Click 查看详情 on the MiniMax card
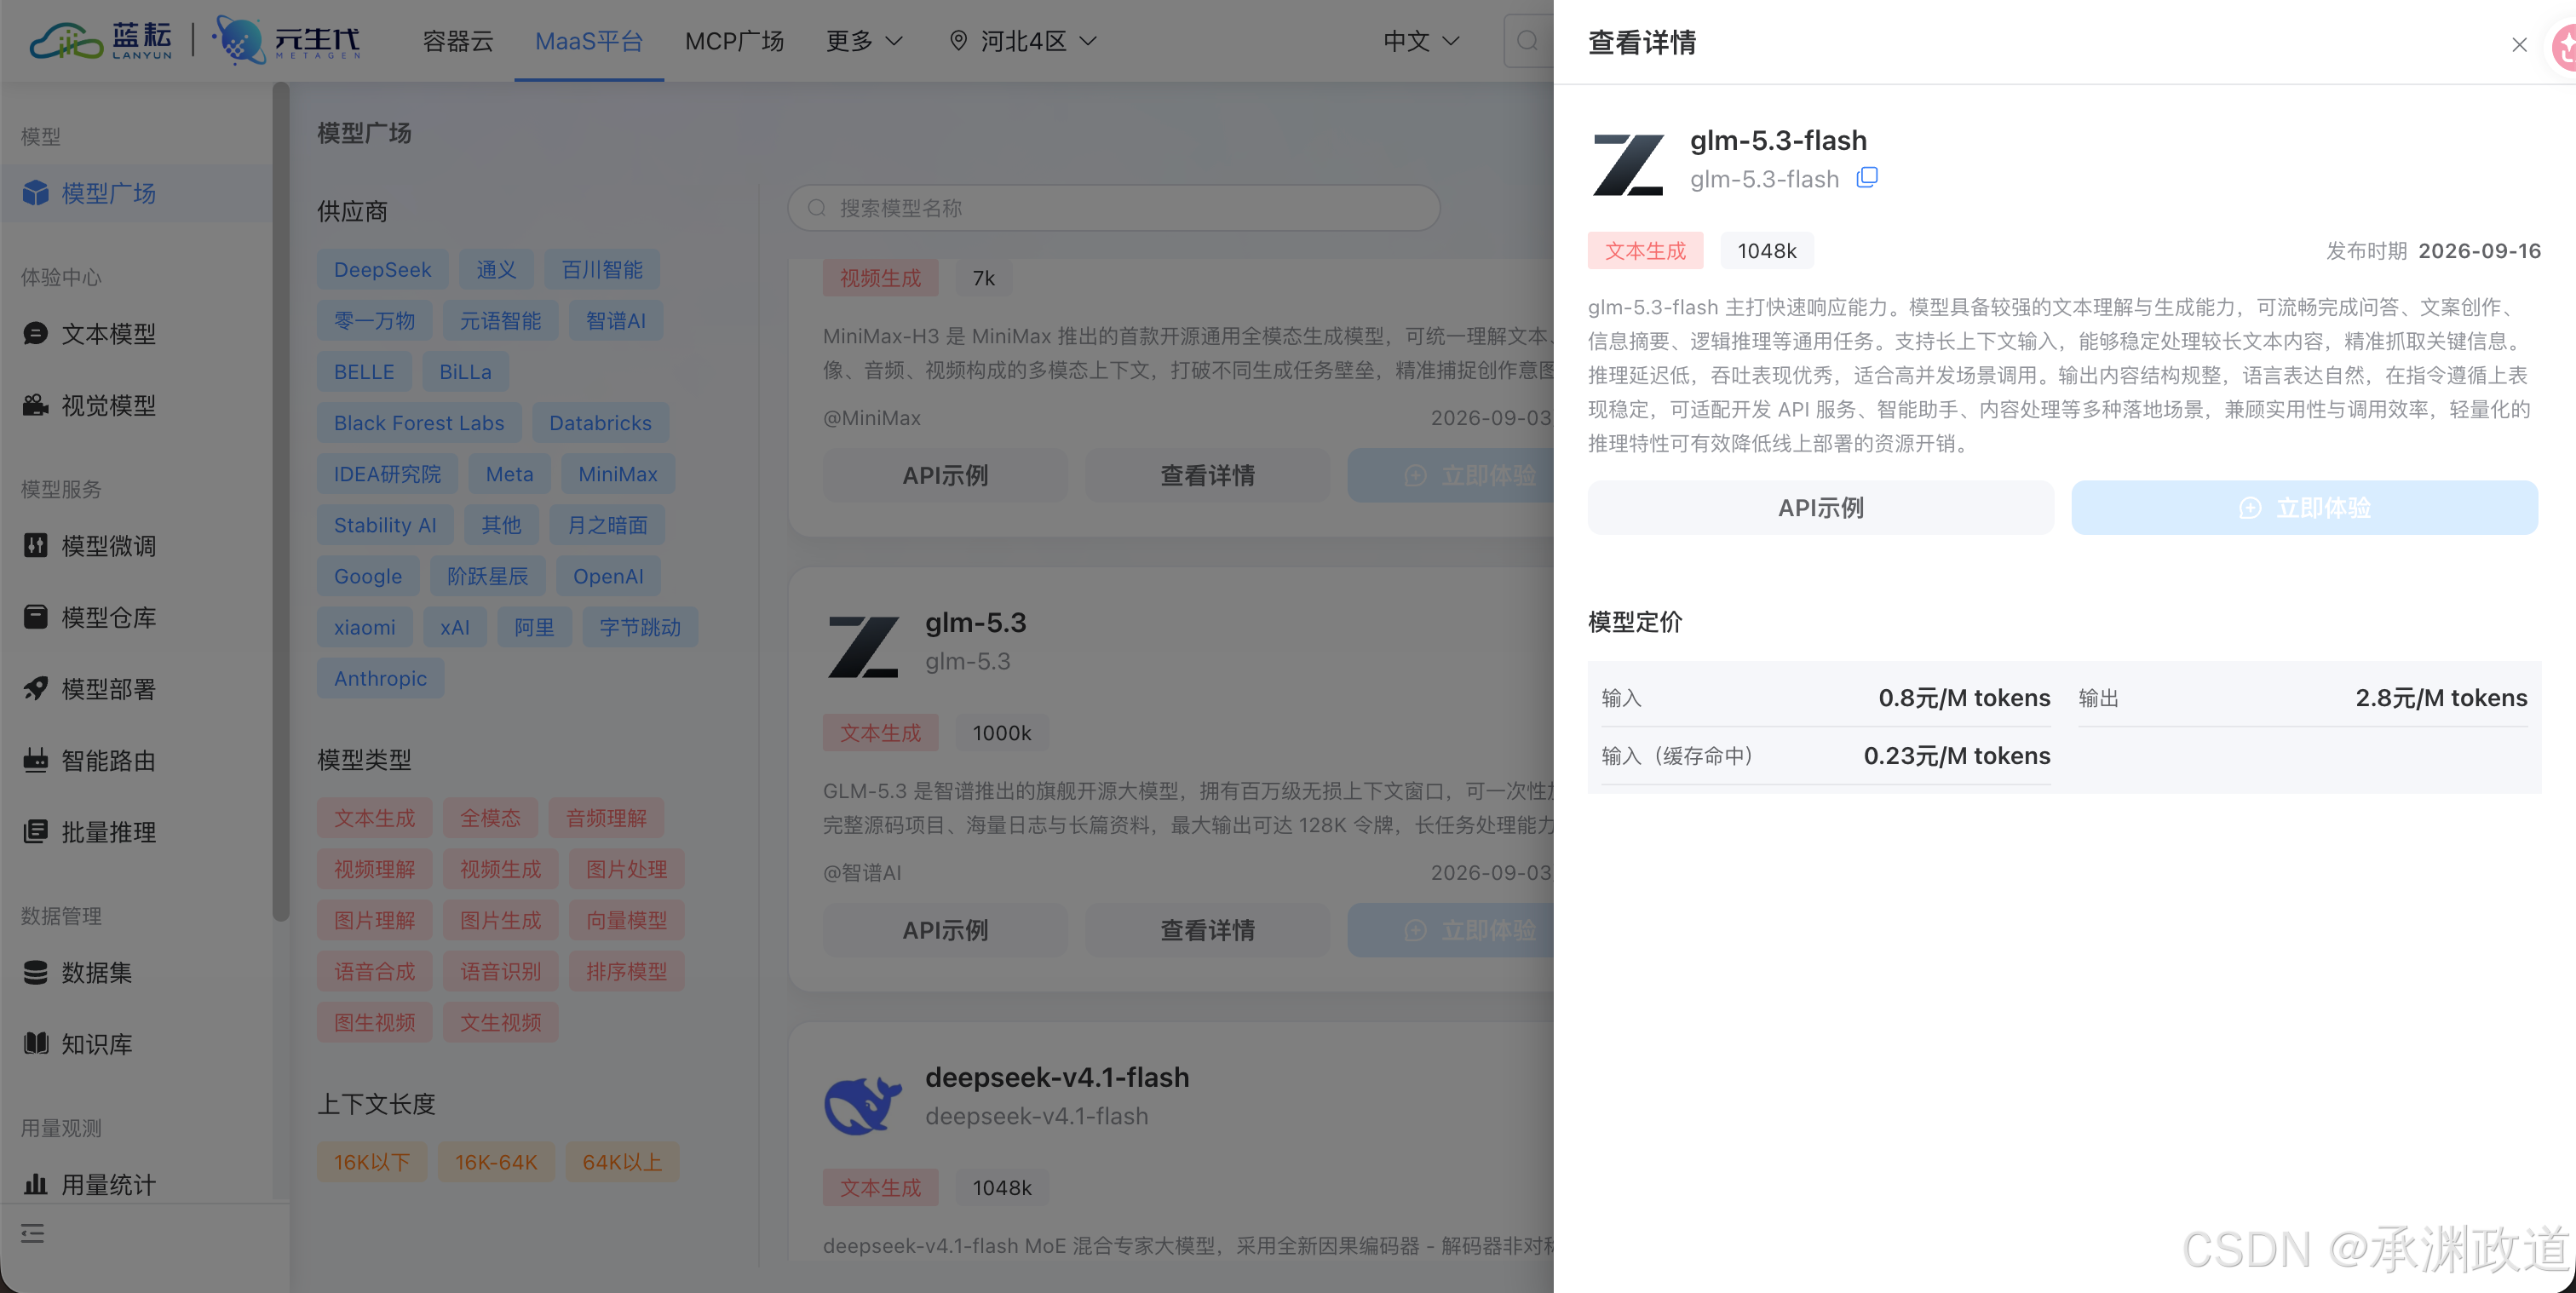Screen dimensions: 2576x1293 1207,475
